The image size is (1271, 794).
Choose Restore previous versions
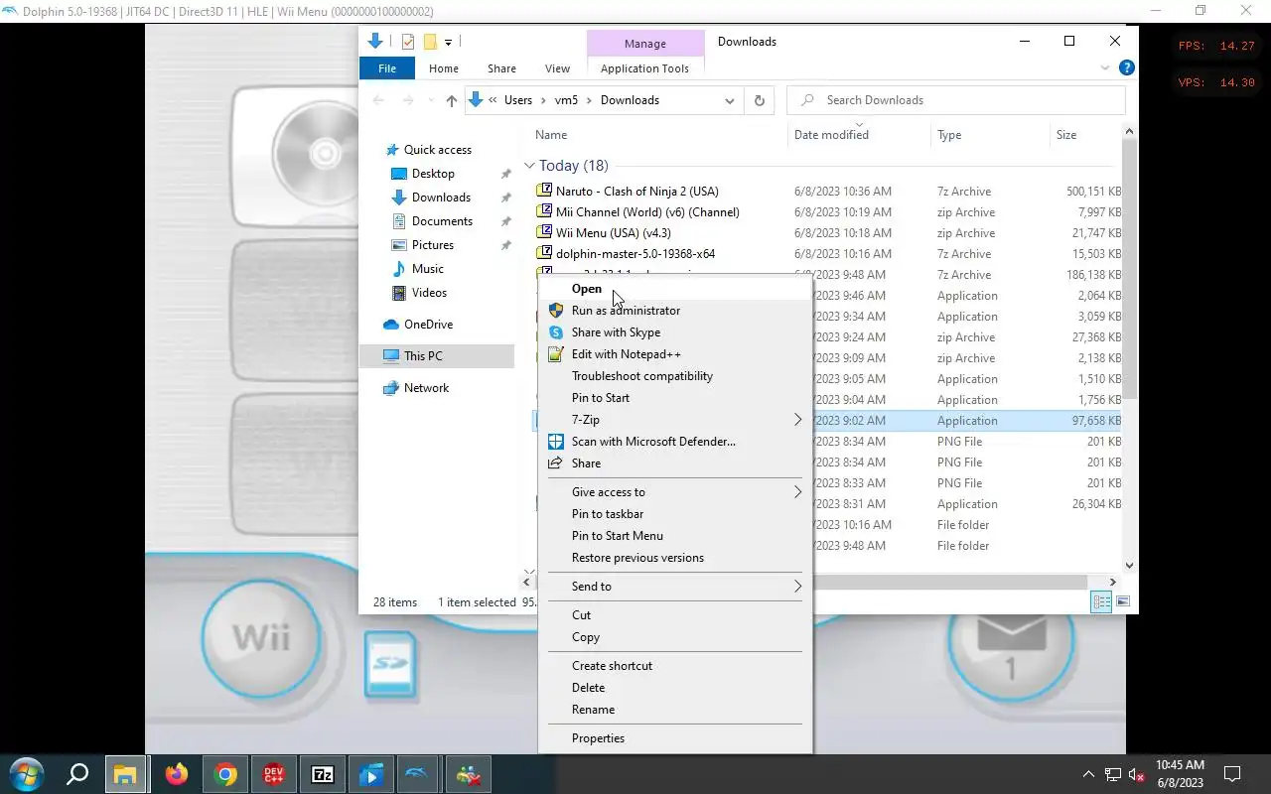[675, 558]
